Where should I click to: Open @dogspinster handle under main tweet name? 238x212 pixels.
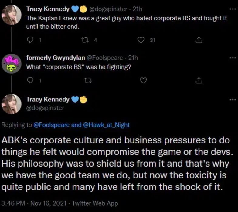coord(45,108)
